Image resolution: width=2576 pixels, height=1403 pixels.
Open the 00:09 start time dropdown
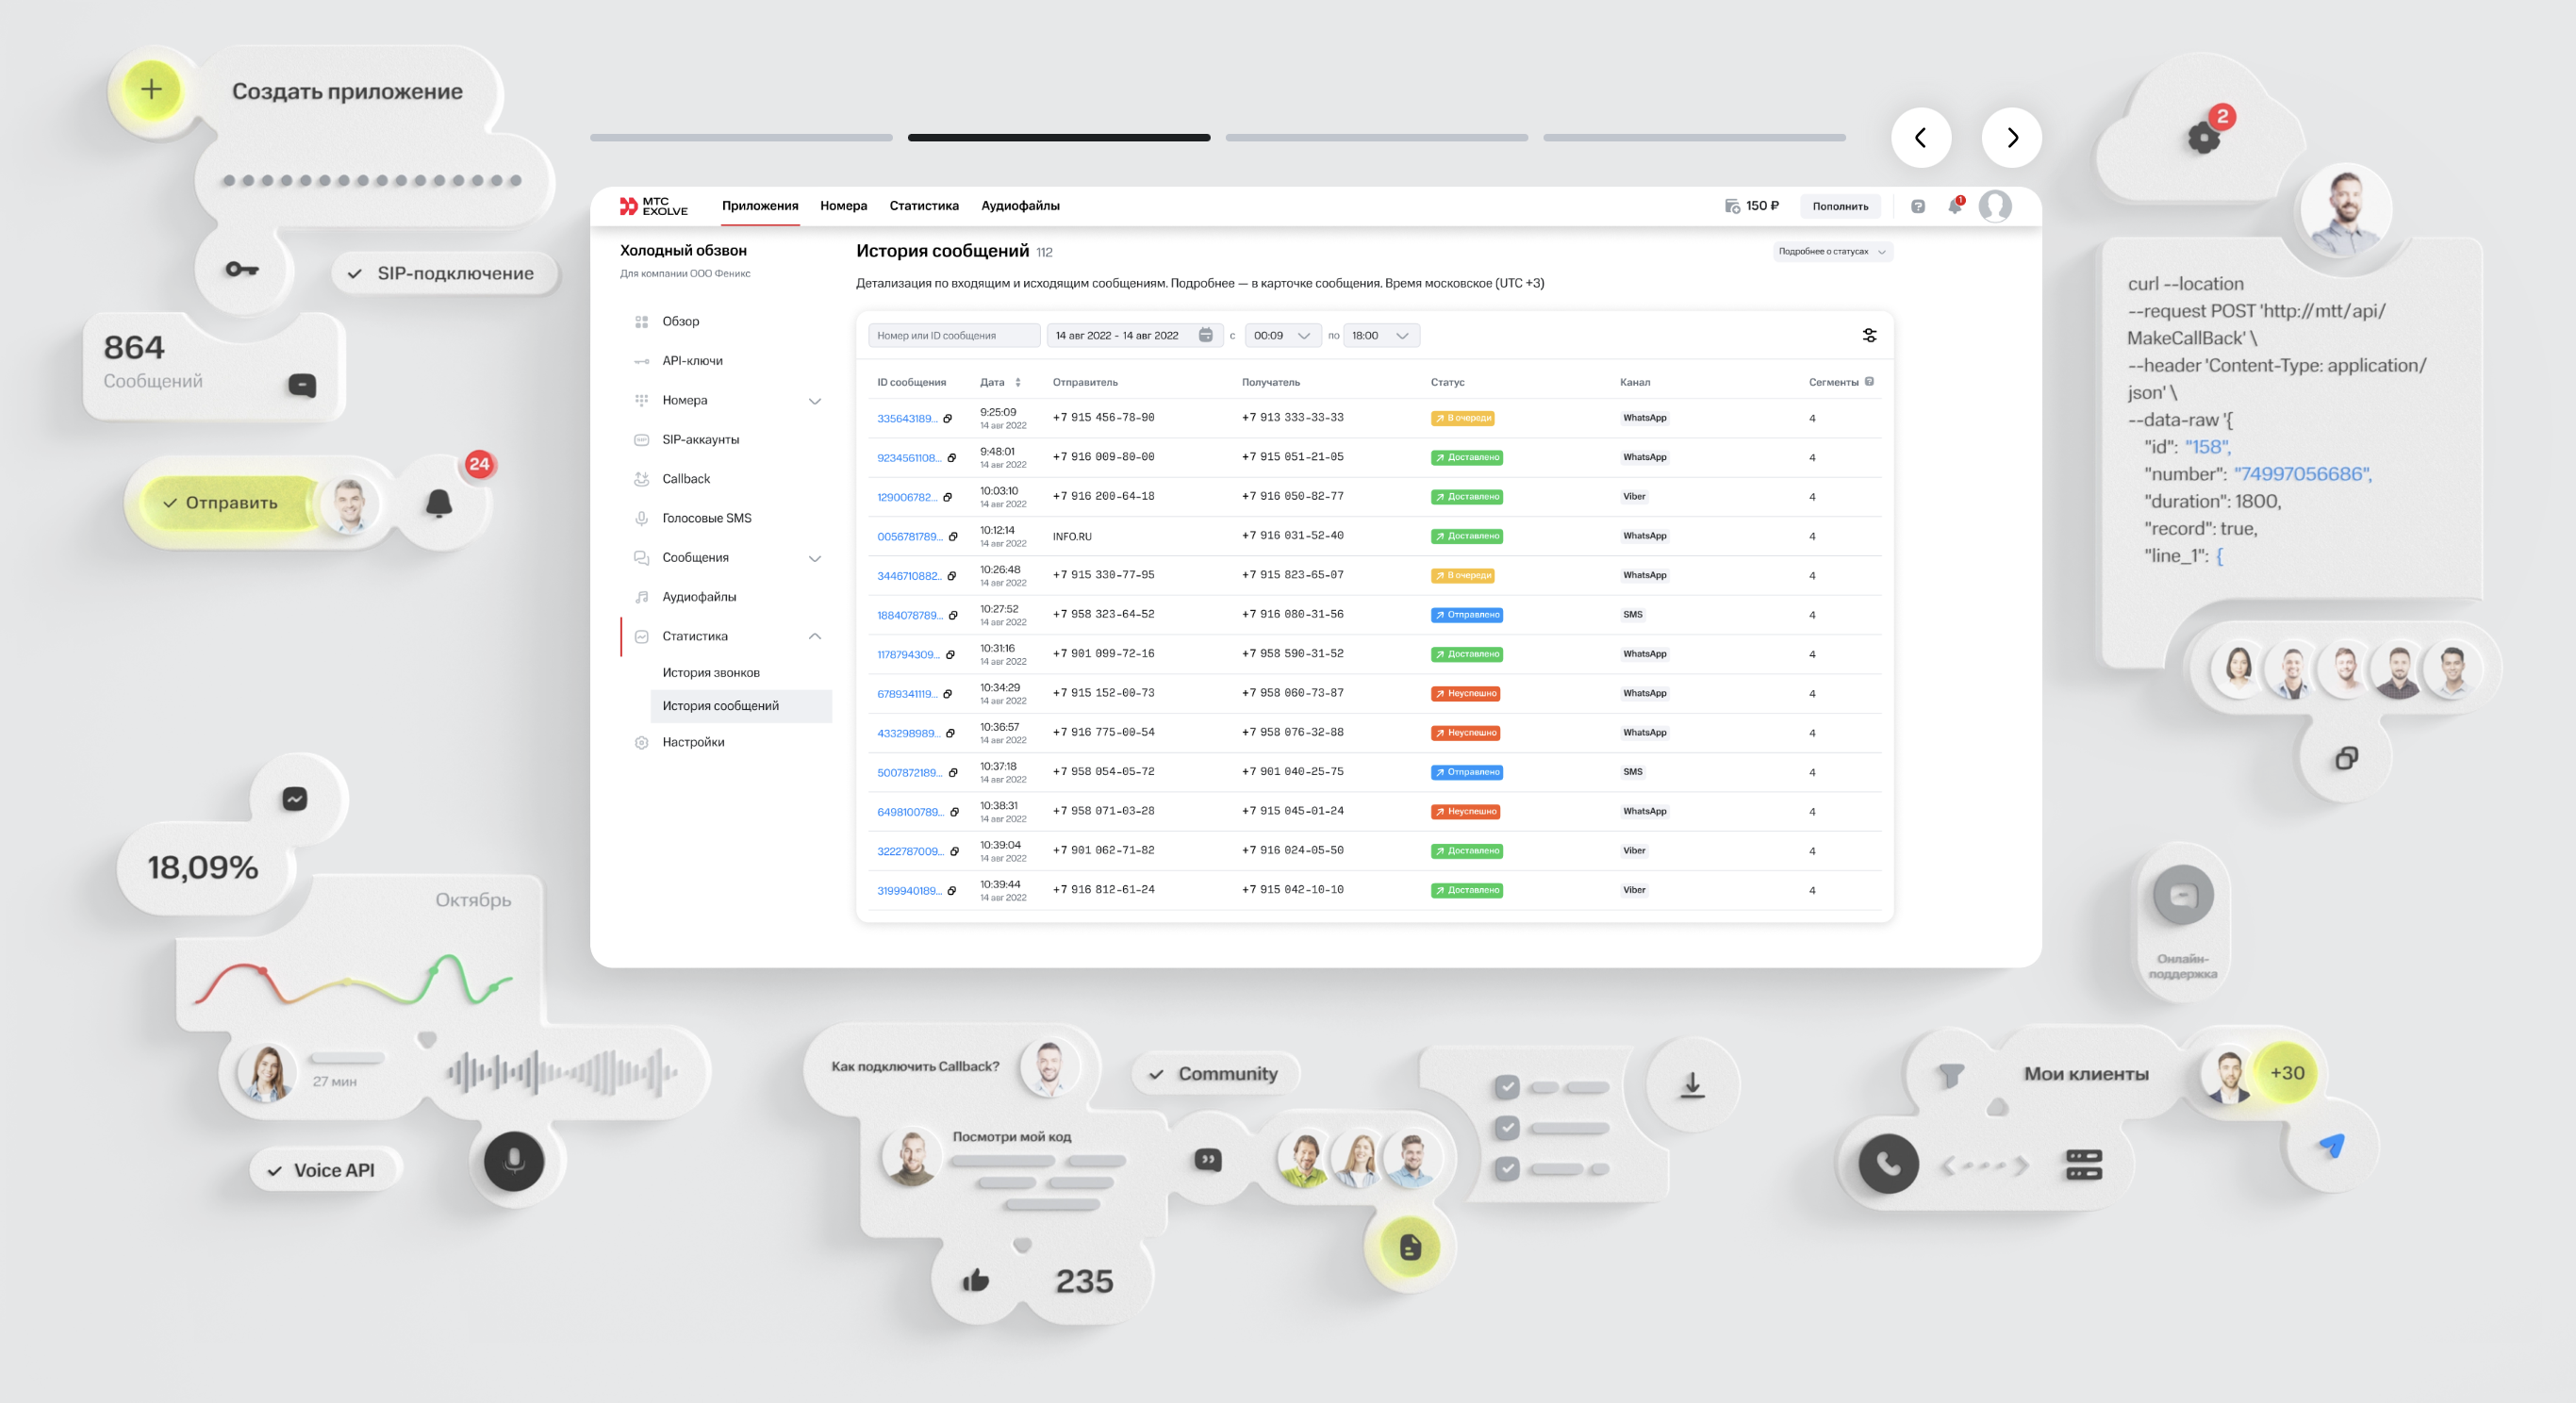pos(1281,336)
